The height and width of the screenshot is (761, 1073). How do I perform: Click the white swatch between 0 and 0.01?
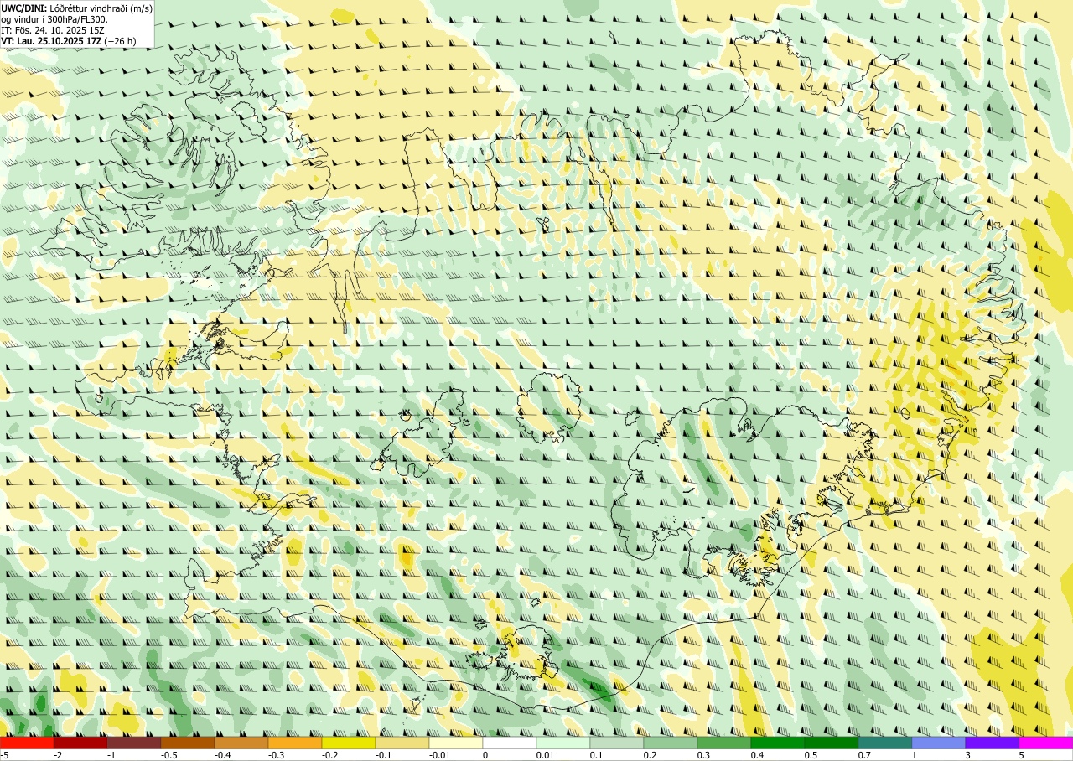[510, 743]
